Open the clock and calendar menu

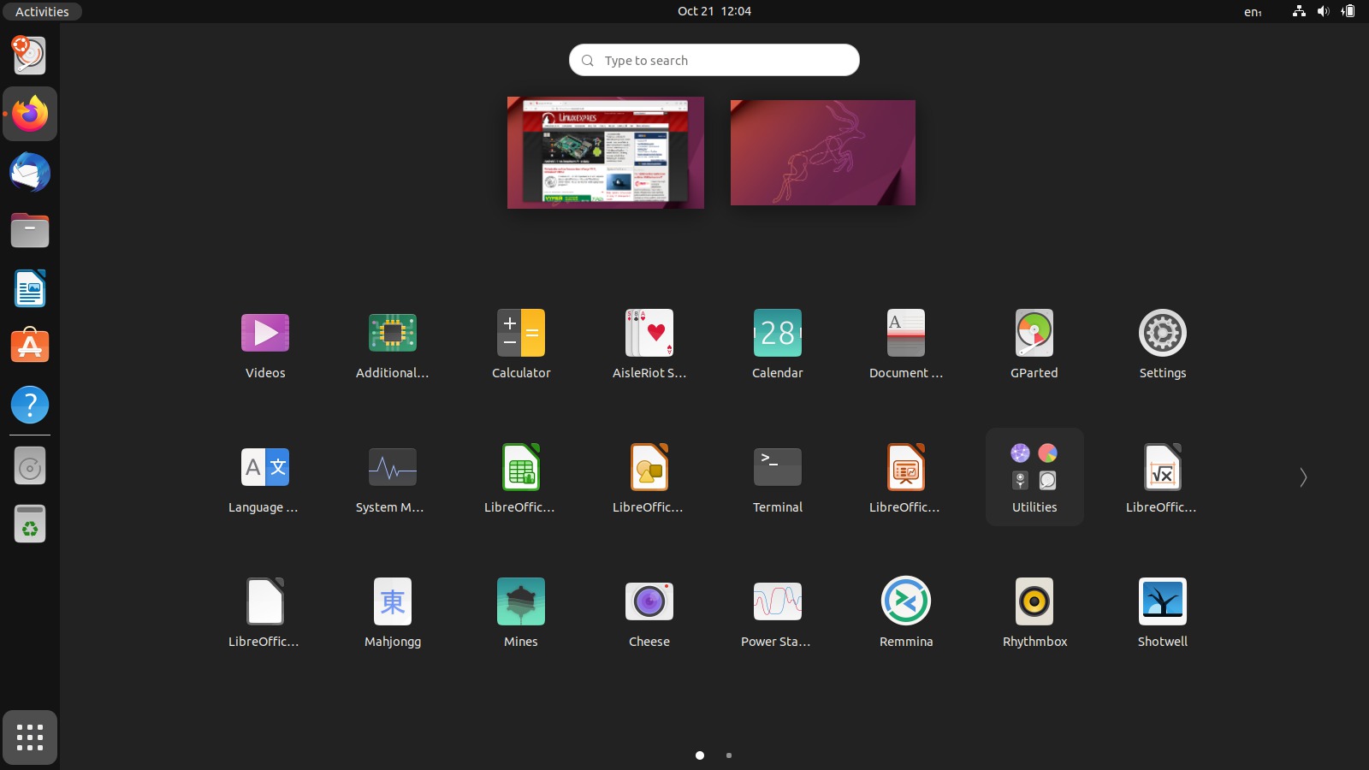pos(714,11)
